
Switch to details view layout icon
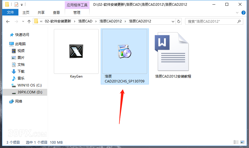pos(236,142)
